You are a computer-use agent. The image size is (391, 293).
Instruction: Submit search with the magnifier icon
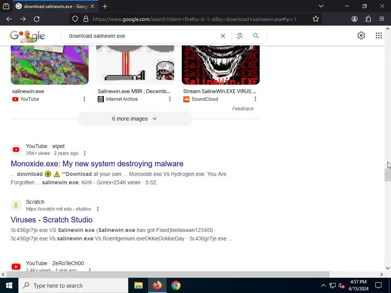click(256, 35)
